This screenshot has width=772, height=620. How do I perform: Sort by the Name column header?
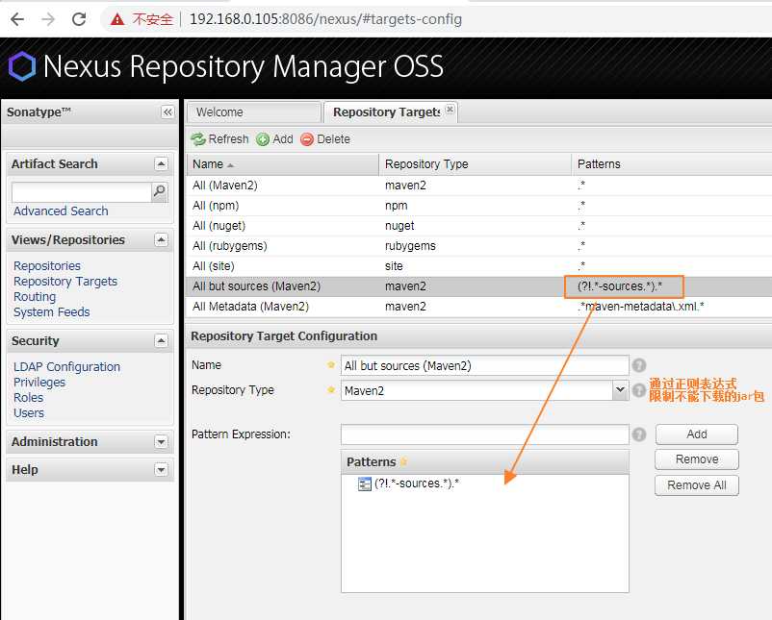283,163
